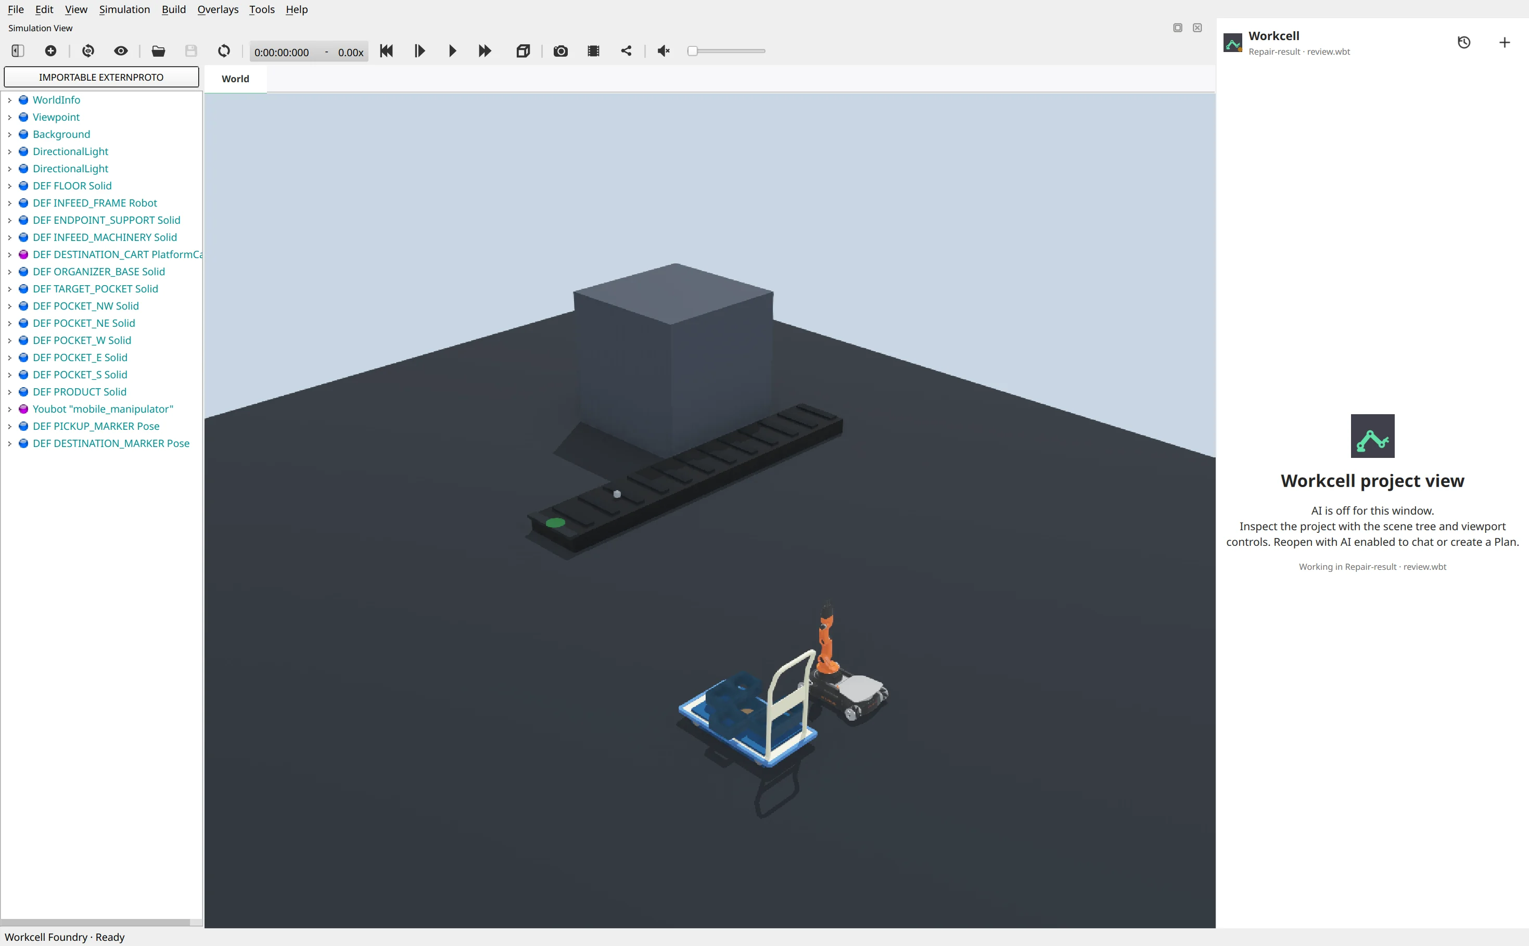Open the File menu
Image resolution: width=1529 pixels, height=946 pixels.
[16, 9]
